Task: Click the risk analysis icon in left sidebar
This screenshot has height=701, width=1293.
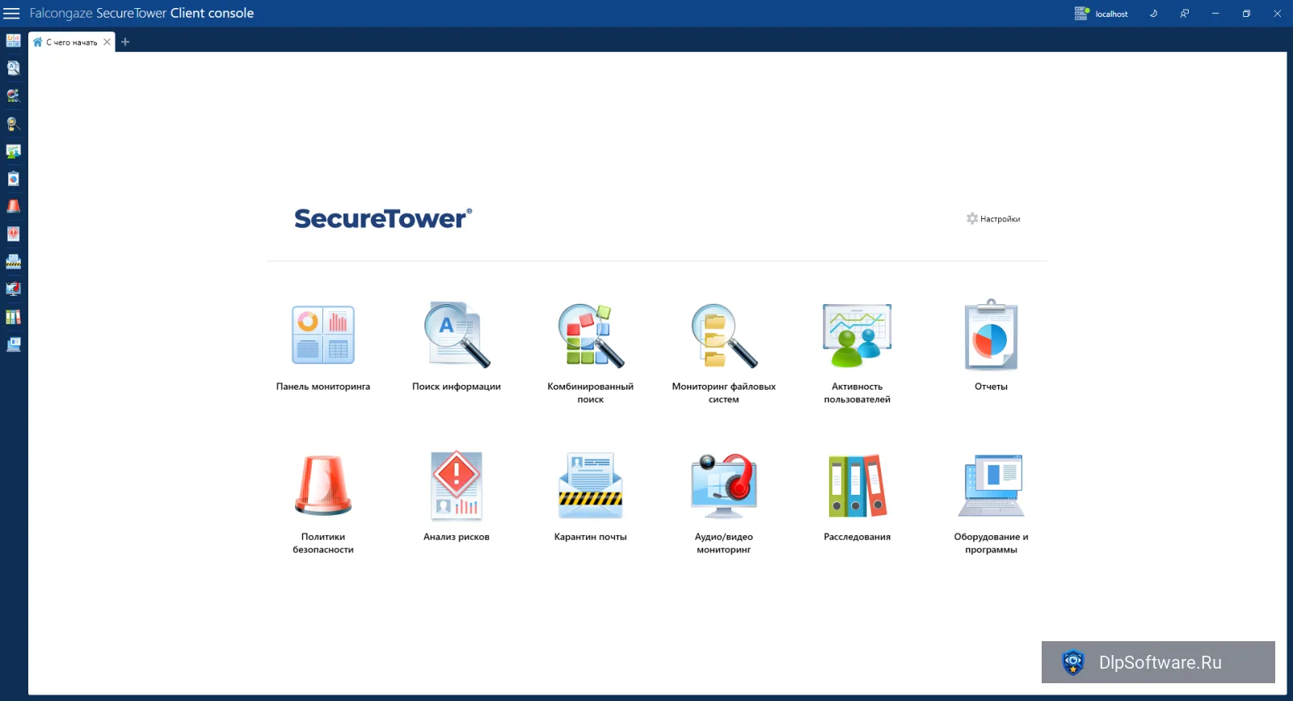Action: 14,234
